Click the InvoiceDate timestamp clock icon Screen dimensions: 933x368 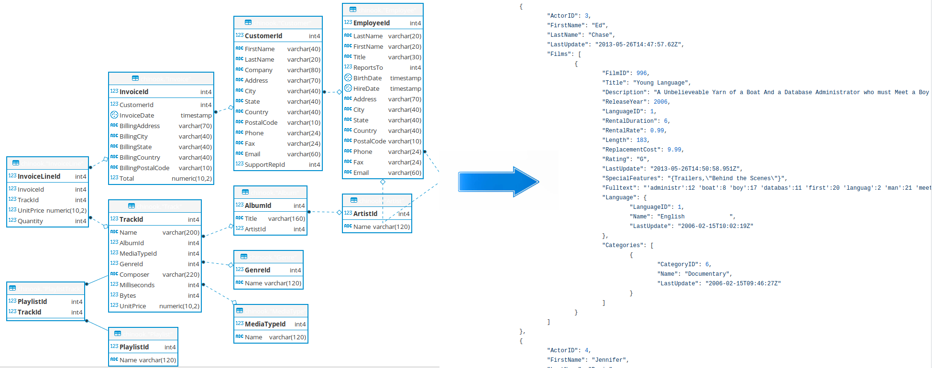coord(114,115)
